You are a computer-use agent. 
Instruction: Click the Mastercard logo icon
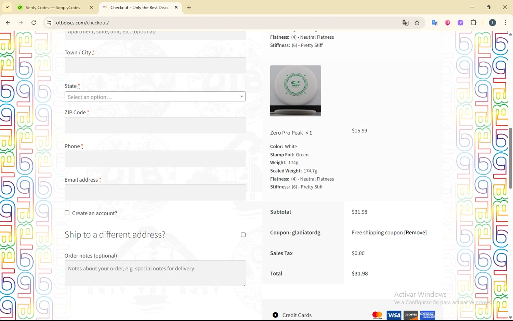coord(377,315)
